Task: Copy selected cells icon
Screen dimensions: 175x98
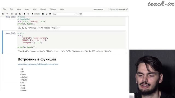Action: tap(16, 14)
